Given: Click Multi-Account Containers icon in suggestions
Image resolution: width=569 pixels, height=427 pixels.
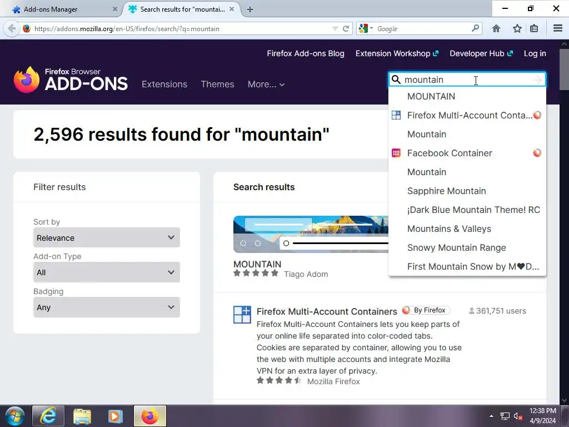Looking at the screenshot, I should (x=396, y=115).
